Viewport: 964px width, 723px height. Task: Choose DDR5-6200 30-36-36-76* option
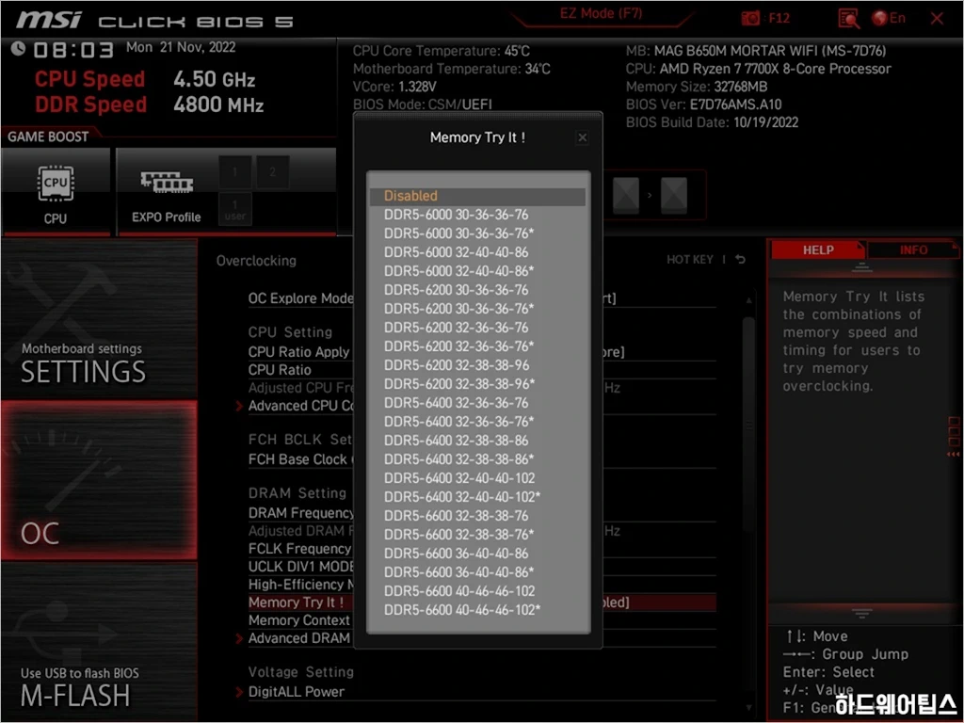click(x=477, y=309)
